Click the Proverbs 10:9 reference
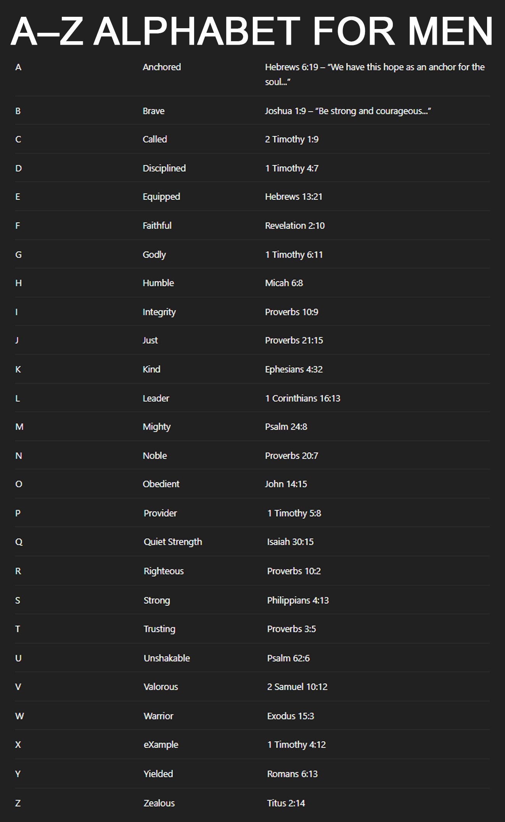 coord(291,312)
